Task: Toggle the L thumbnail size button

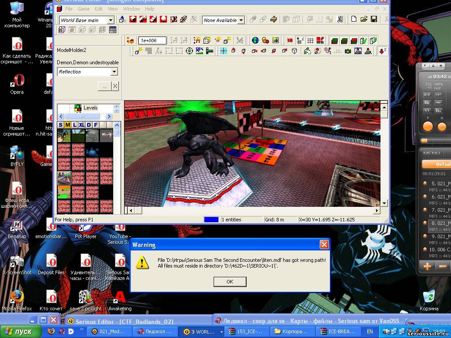Action: (74, 125)
